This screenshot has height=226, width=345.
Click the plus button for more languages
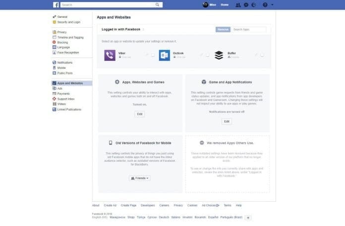248,218
